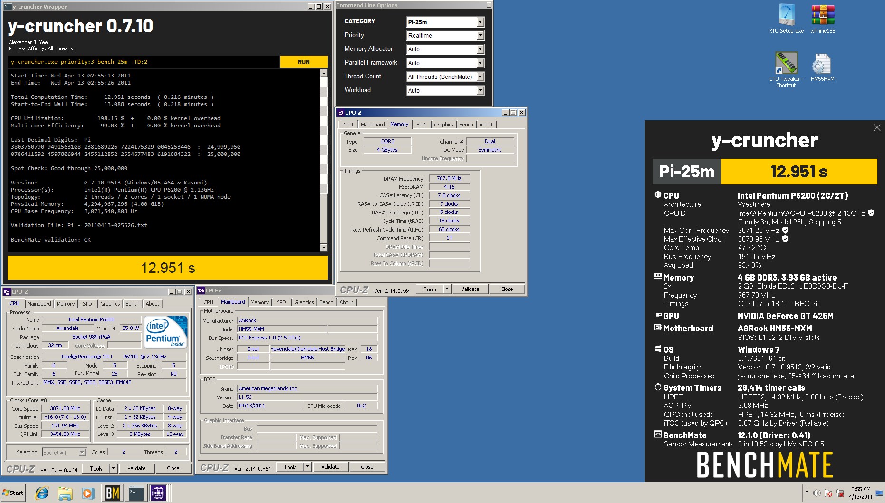Open the XTU-Setup-exe desktop icon
Screen dimensions: 885x503
point(786,19)
